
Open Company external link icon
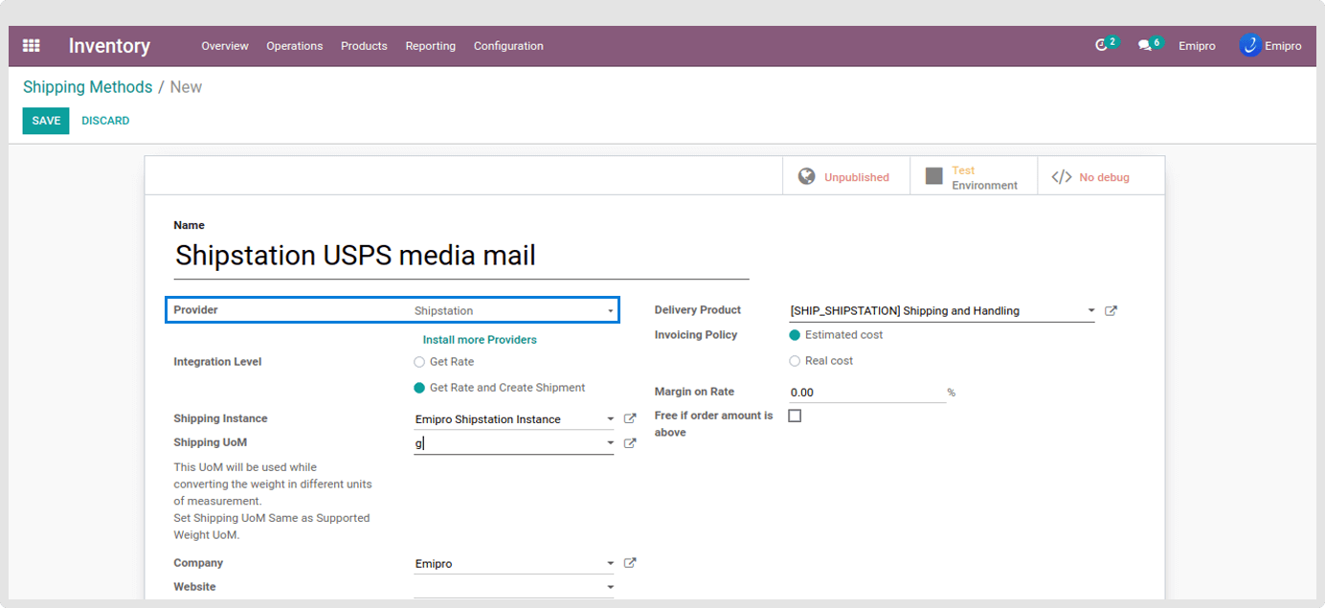(x=630, y=563)
